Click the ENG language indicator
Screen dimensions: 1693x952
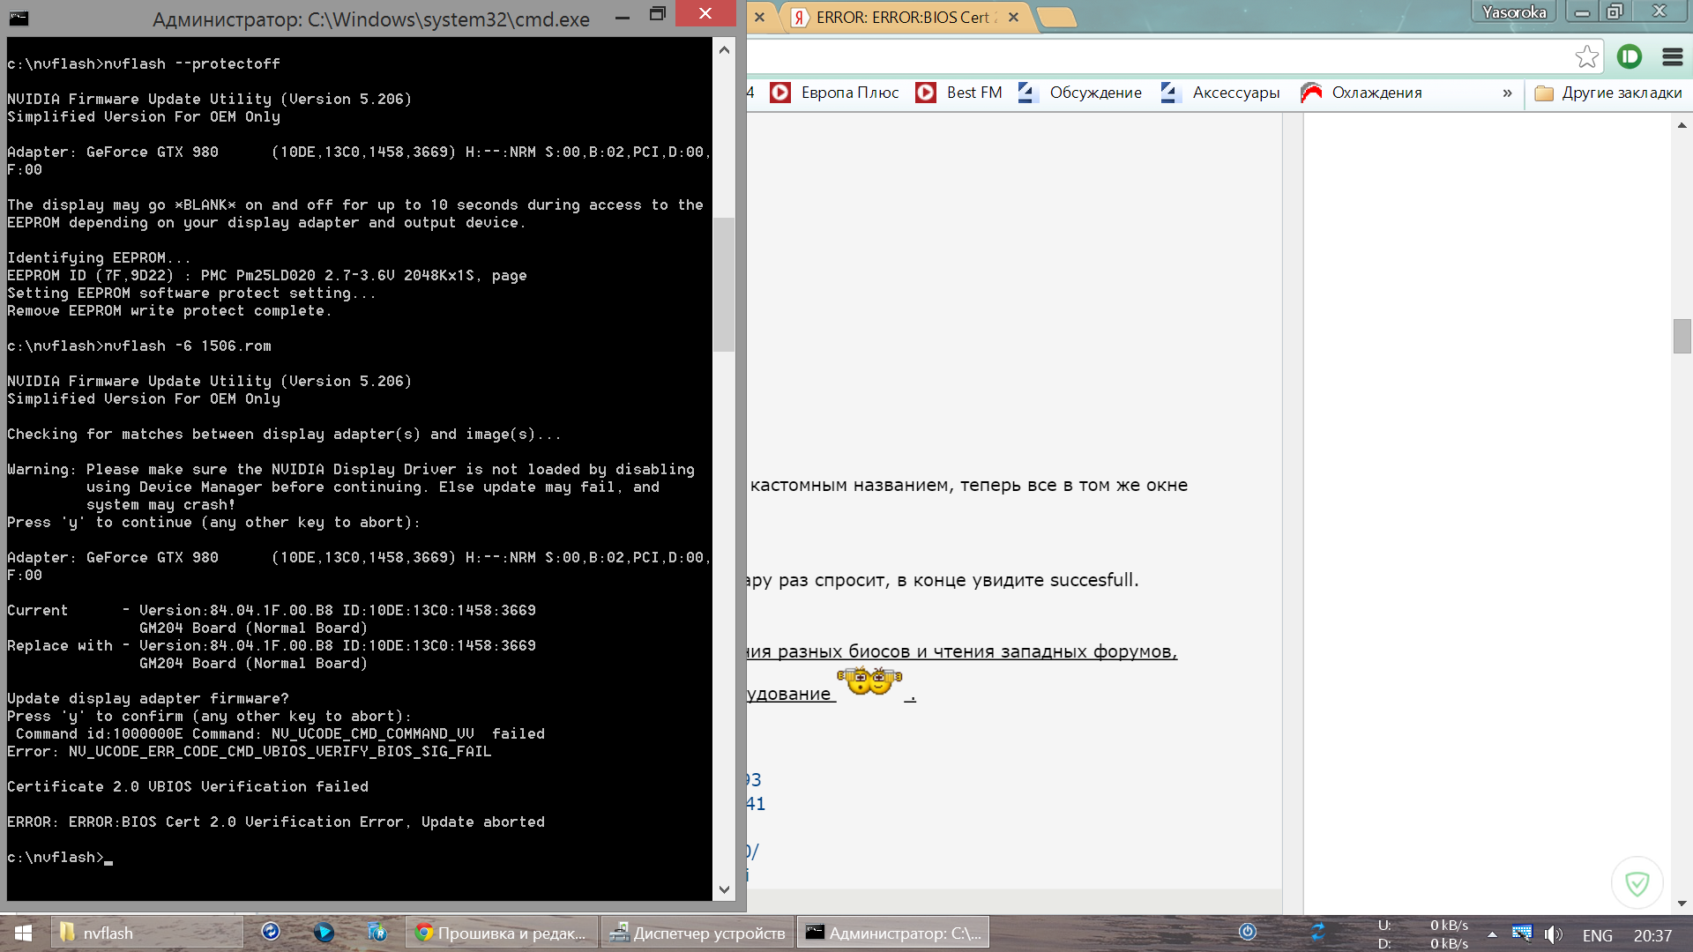click(1597, 935)
